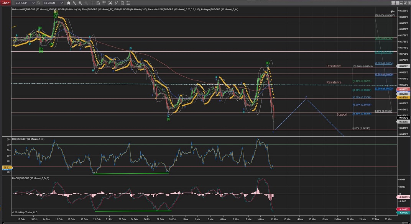Click the RSI value marker 28.32

[x=7, y=167]
